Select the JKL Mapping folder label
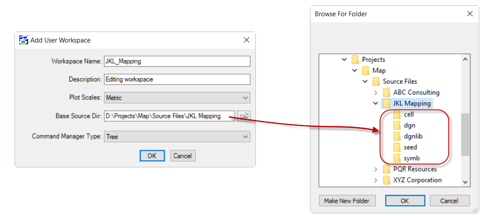The height and width of the screenshot is (216, 488). (412, 103)
